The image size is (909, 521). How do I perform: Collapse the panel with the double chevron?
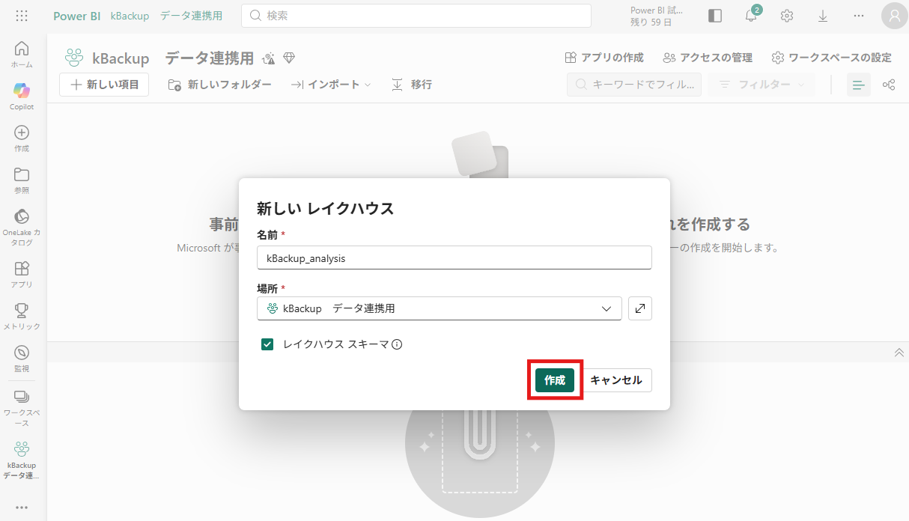point(899,353)
